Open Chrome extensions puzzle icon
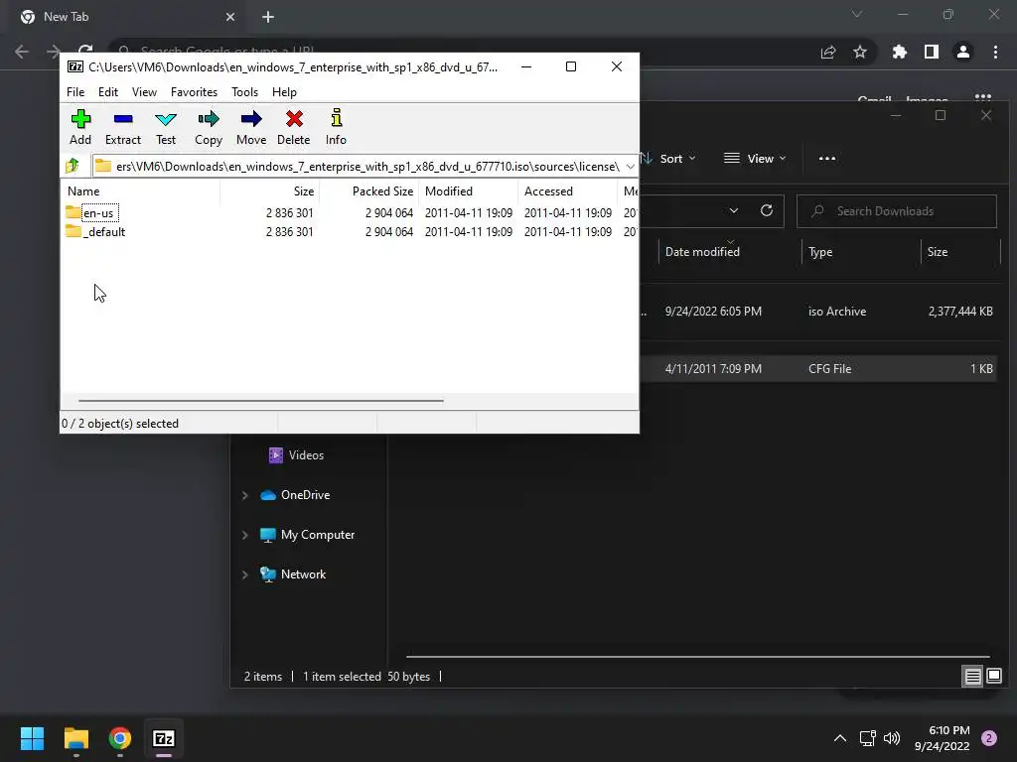 (899, 52)
